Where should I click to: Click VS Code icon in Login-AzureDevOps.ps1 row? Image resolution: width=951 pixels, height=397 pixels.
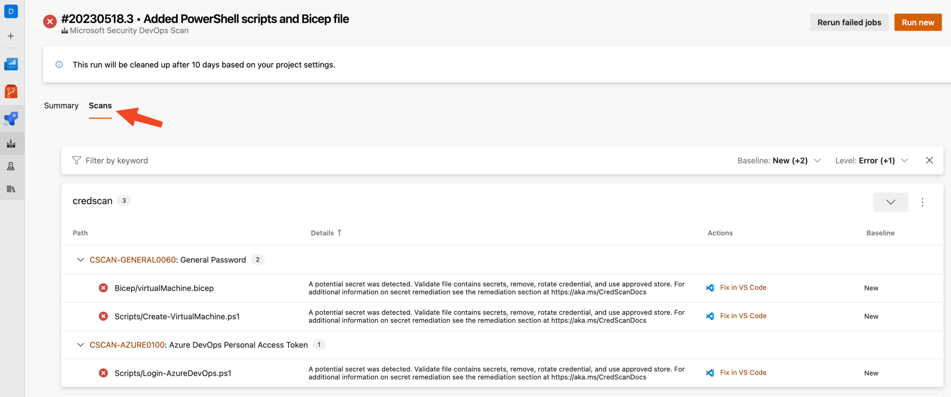(710, 373)
